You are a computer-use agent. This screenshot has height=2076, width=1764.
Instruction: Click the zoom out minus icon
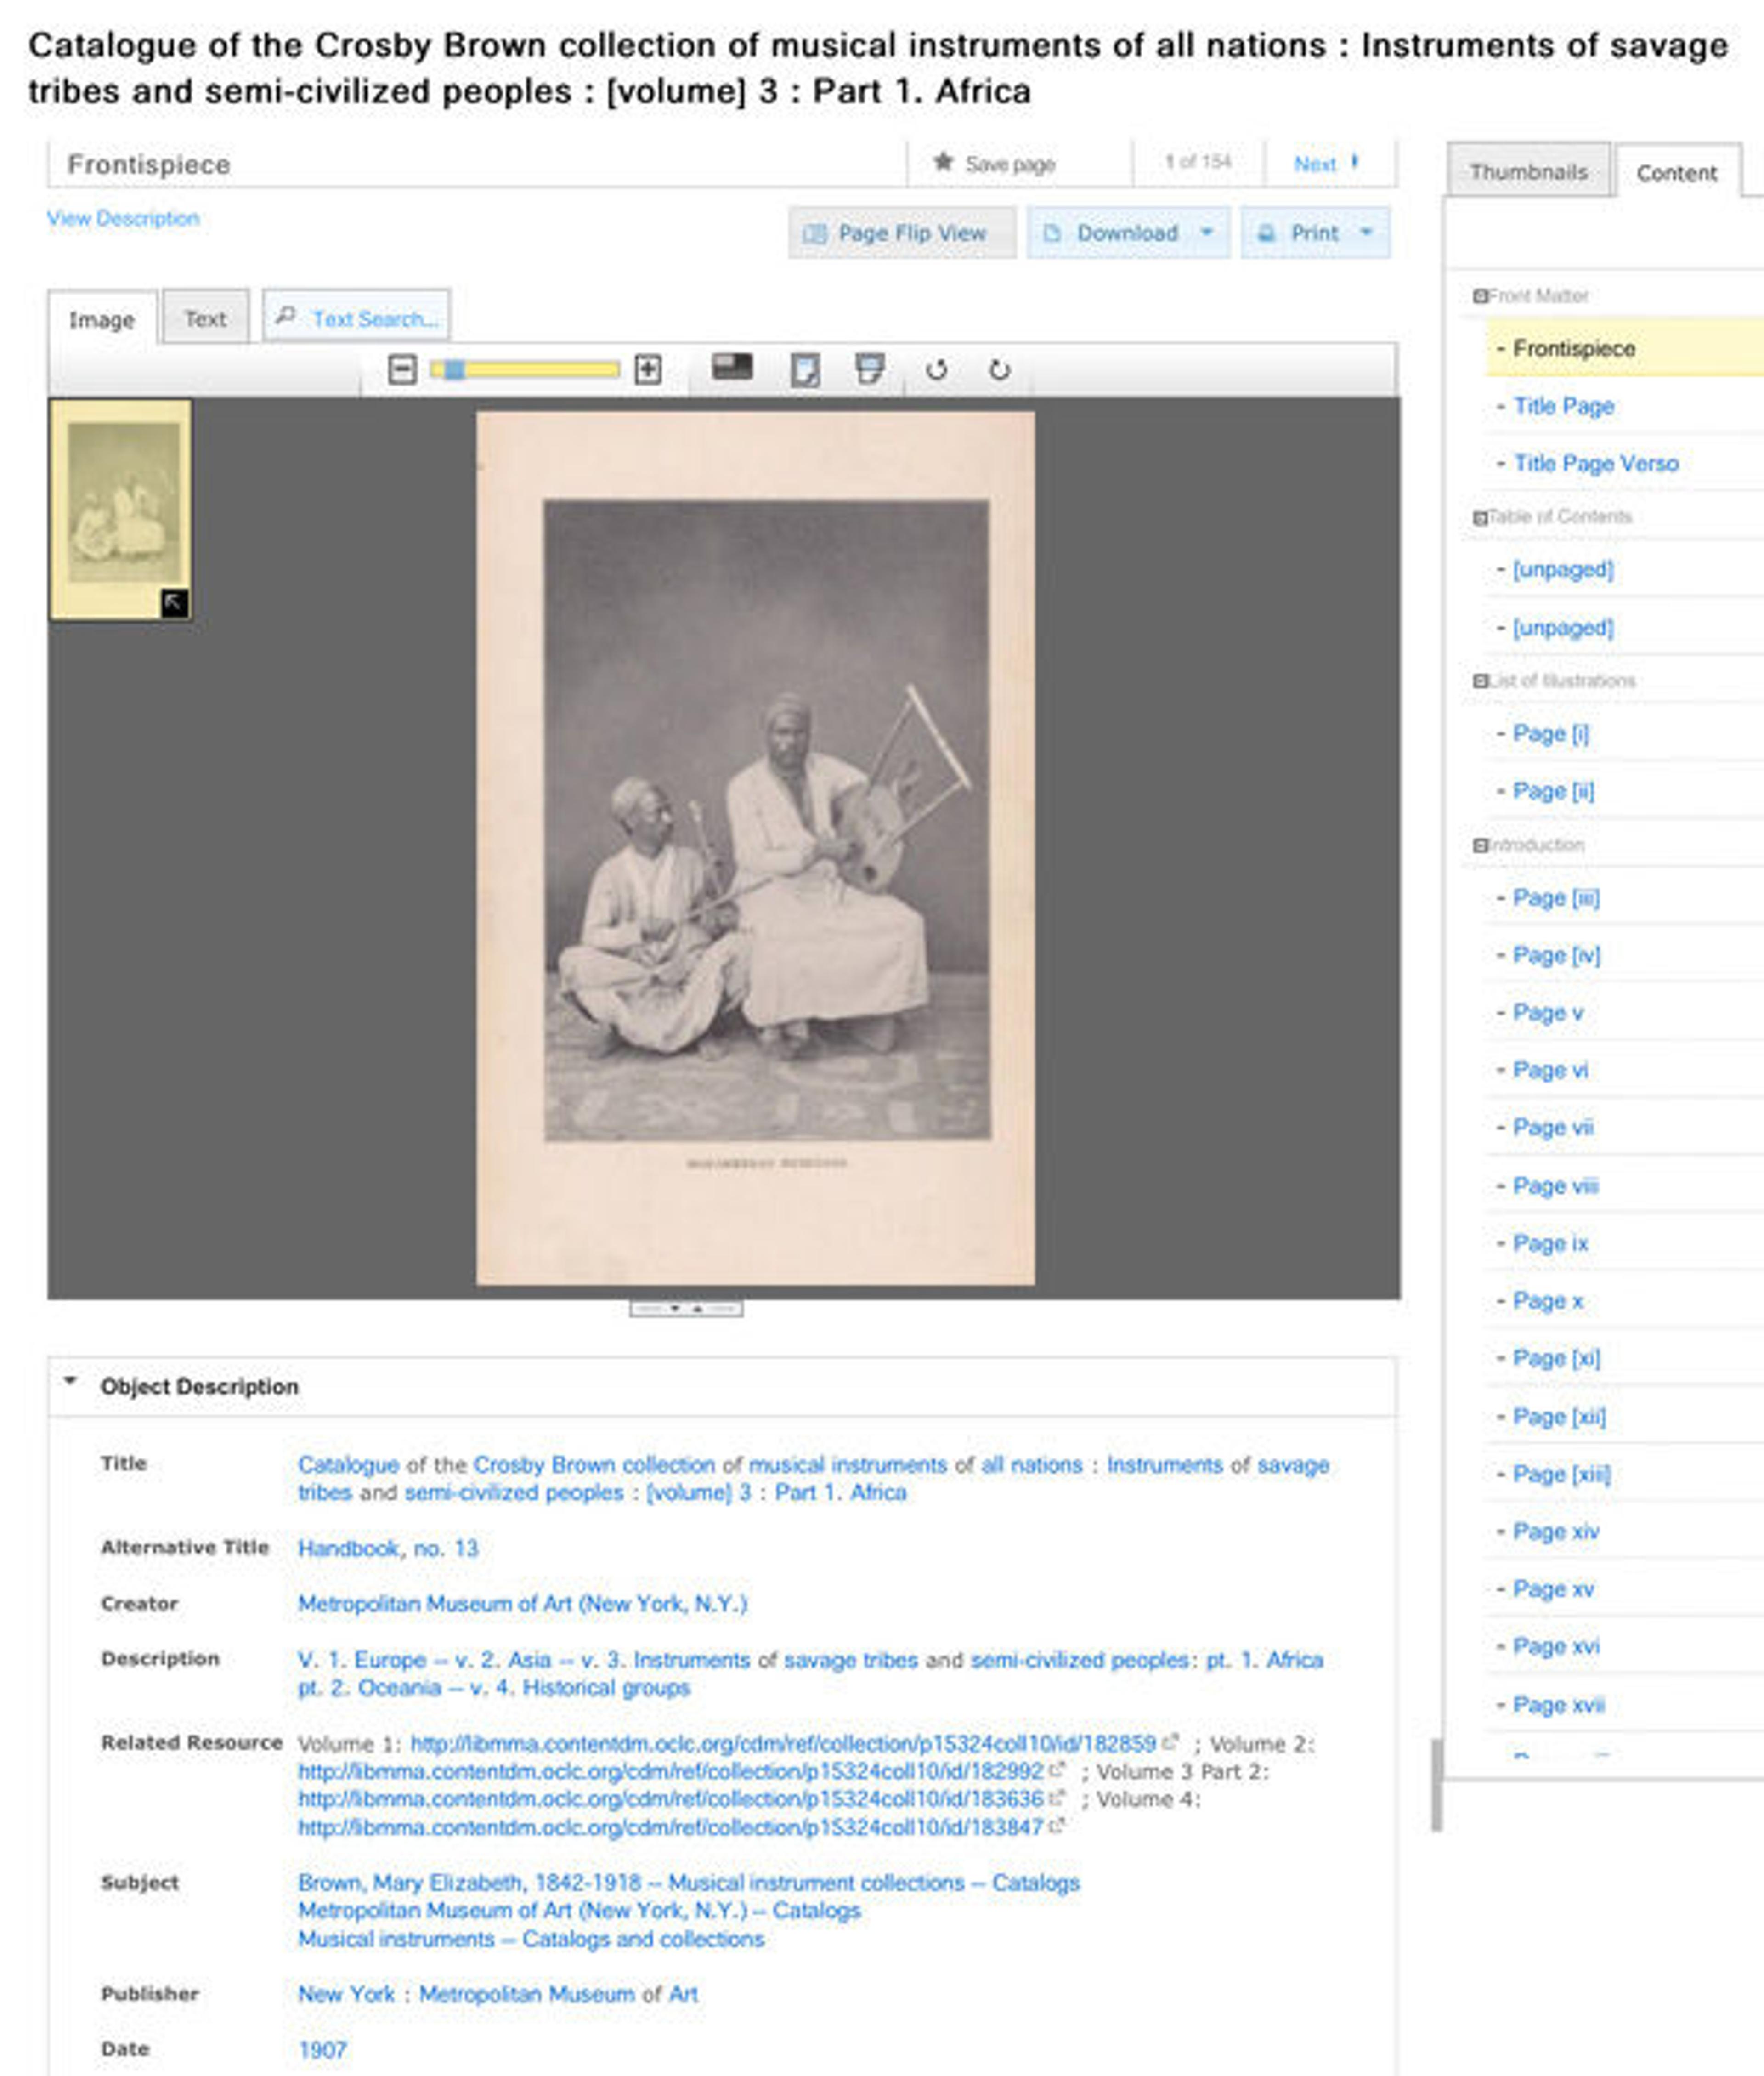coord(402,370)
